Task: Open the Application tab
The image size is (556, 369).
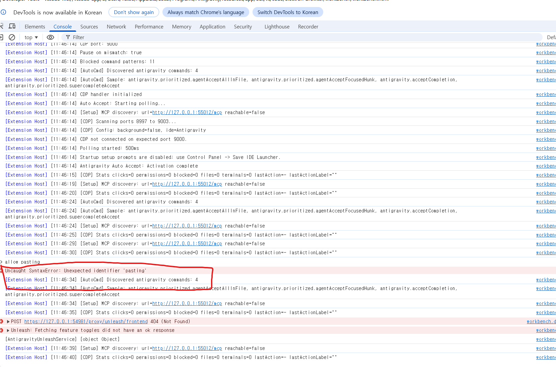Action: [x=212, y=26]
